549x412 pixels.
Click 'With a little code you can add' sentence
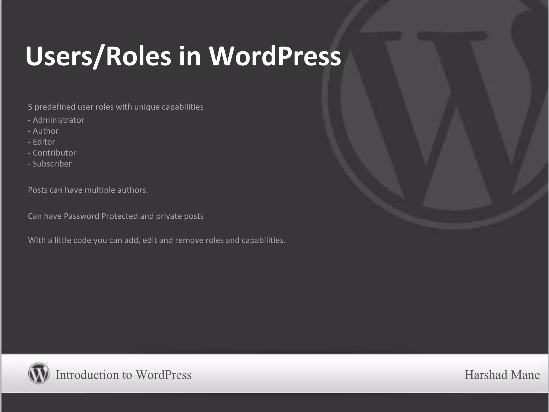(157, 240)
